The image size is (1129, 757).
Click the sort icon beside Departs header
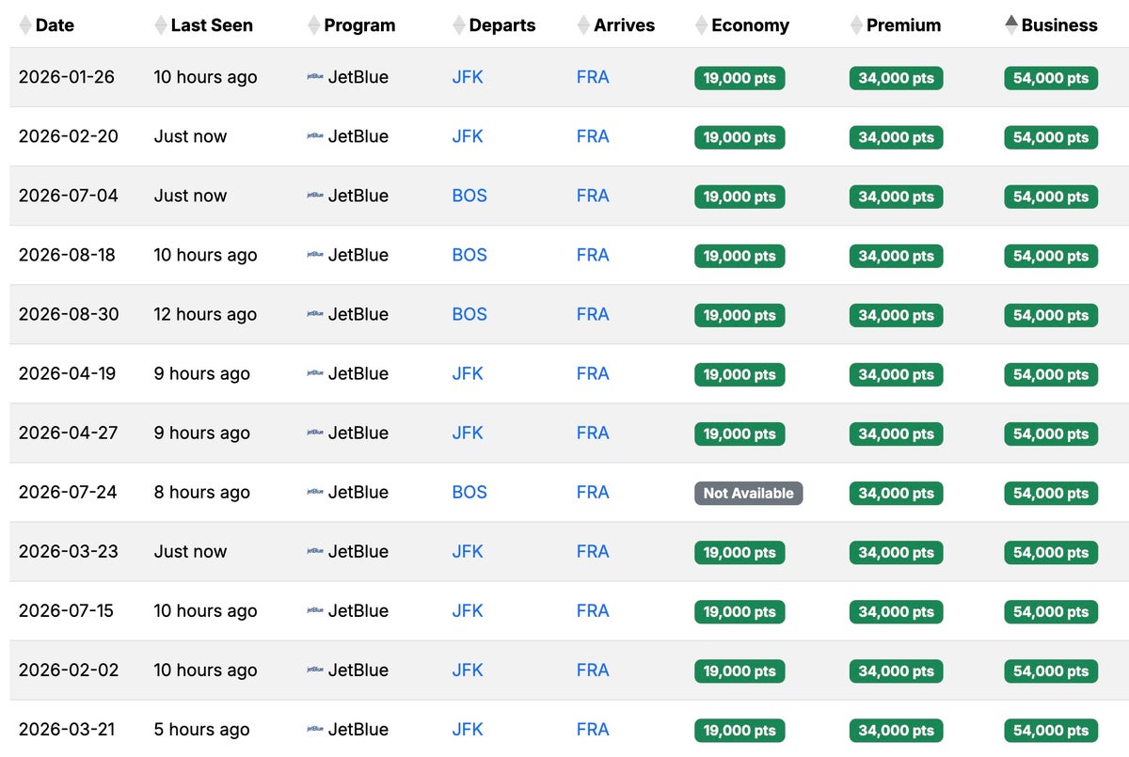coord(459,25)
